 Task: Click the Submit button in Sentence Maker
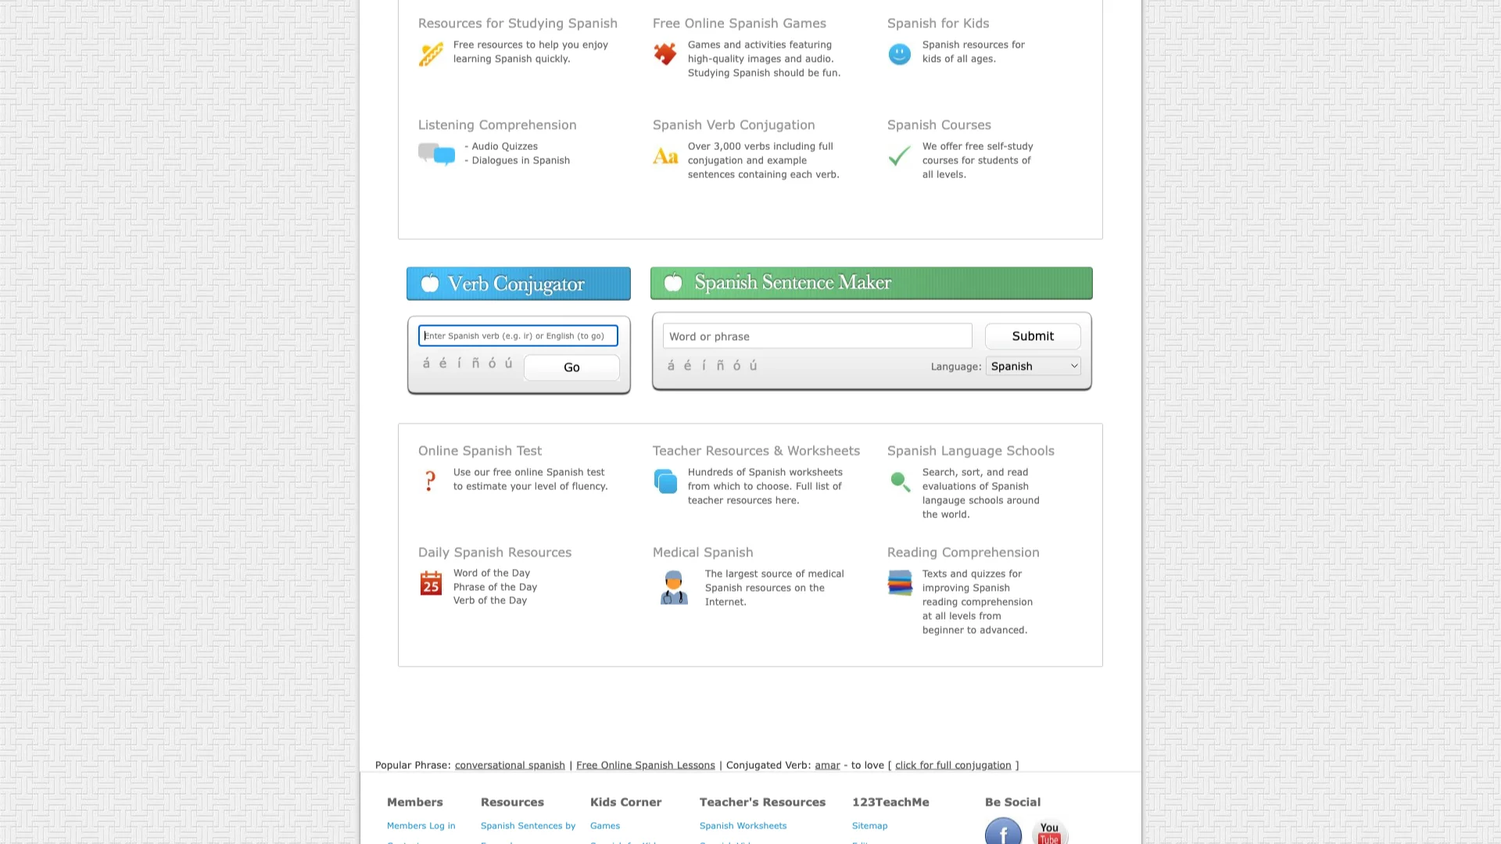1033,336
